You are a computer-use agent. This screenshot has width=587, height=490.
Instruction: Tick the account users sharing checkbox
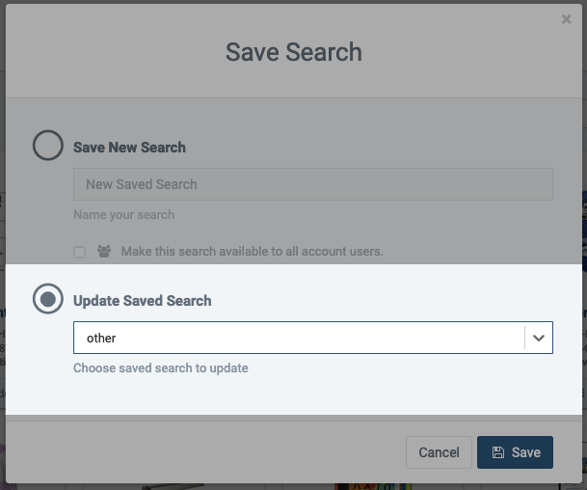79,252
